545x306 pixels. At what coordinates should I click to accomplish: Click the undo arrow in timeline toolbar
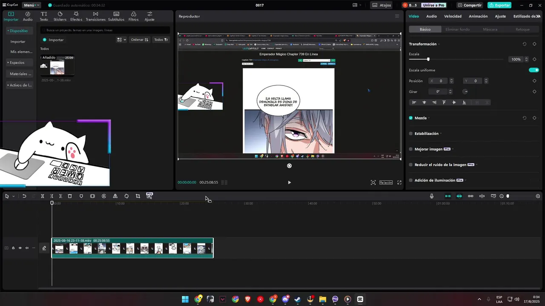click(24, 196)
